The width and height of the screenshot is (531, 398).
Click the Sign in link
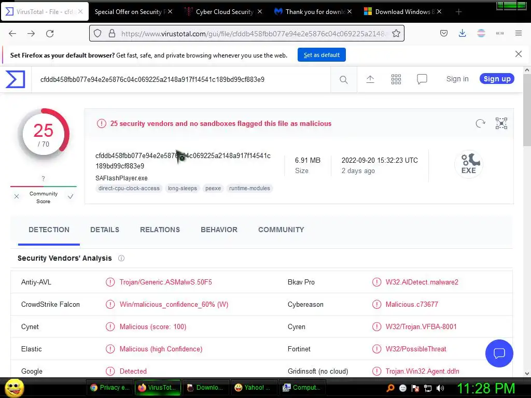(x=457, y=79)
